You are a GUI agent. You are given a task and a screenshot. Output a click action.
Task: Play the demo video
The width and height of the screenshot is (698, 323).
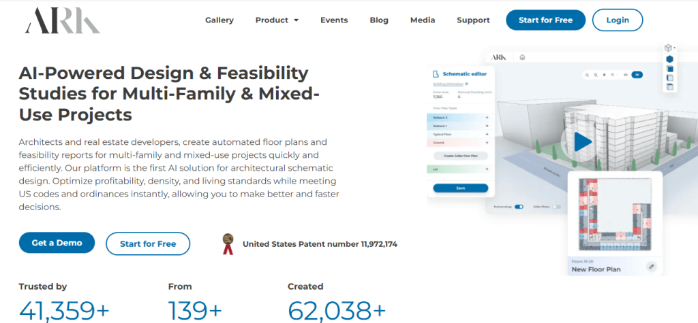(x=581, y=141)
